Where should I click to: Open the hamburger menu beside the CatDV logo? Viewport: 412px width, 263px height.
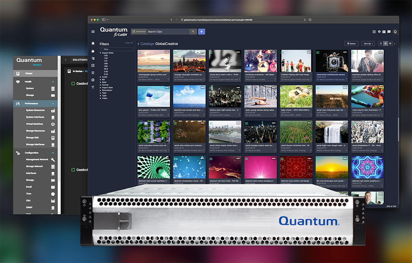pyautogui.click(x=93, y=31)
